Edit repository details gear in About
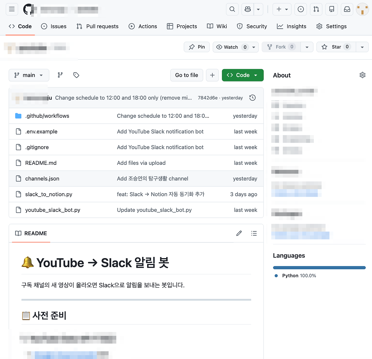 pyautogui.click(x=362, y=75)
